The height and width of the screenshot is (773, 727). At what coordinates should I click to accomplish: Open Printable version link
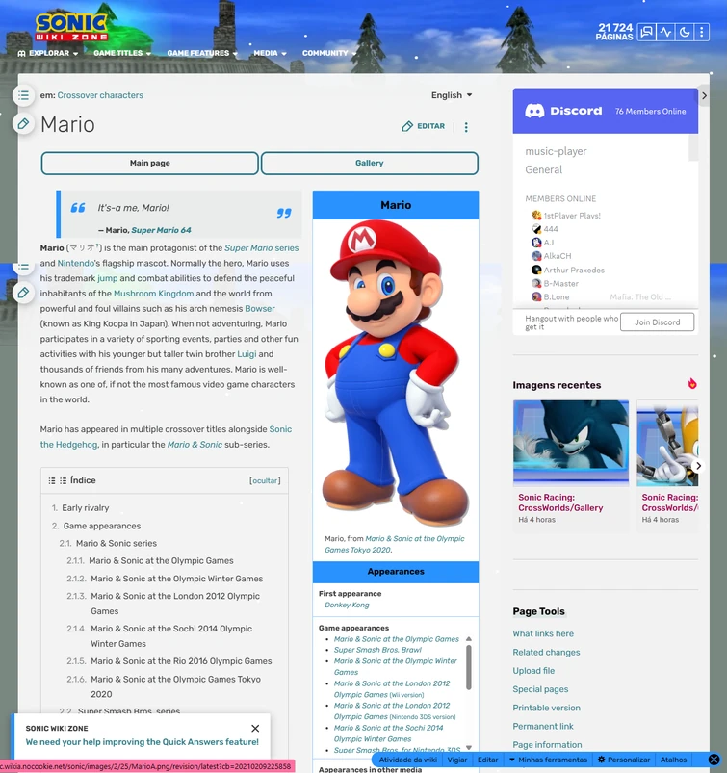[546, 708]
